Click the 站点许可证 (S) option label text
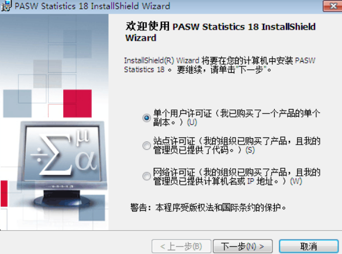This screenshot has width=342, height=254. [237, 146]
